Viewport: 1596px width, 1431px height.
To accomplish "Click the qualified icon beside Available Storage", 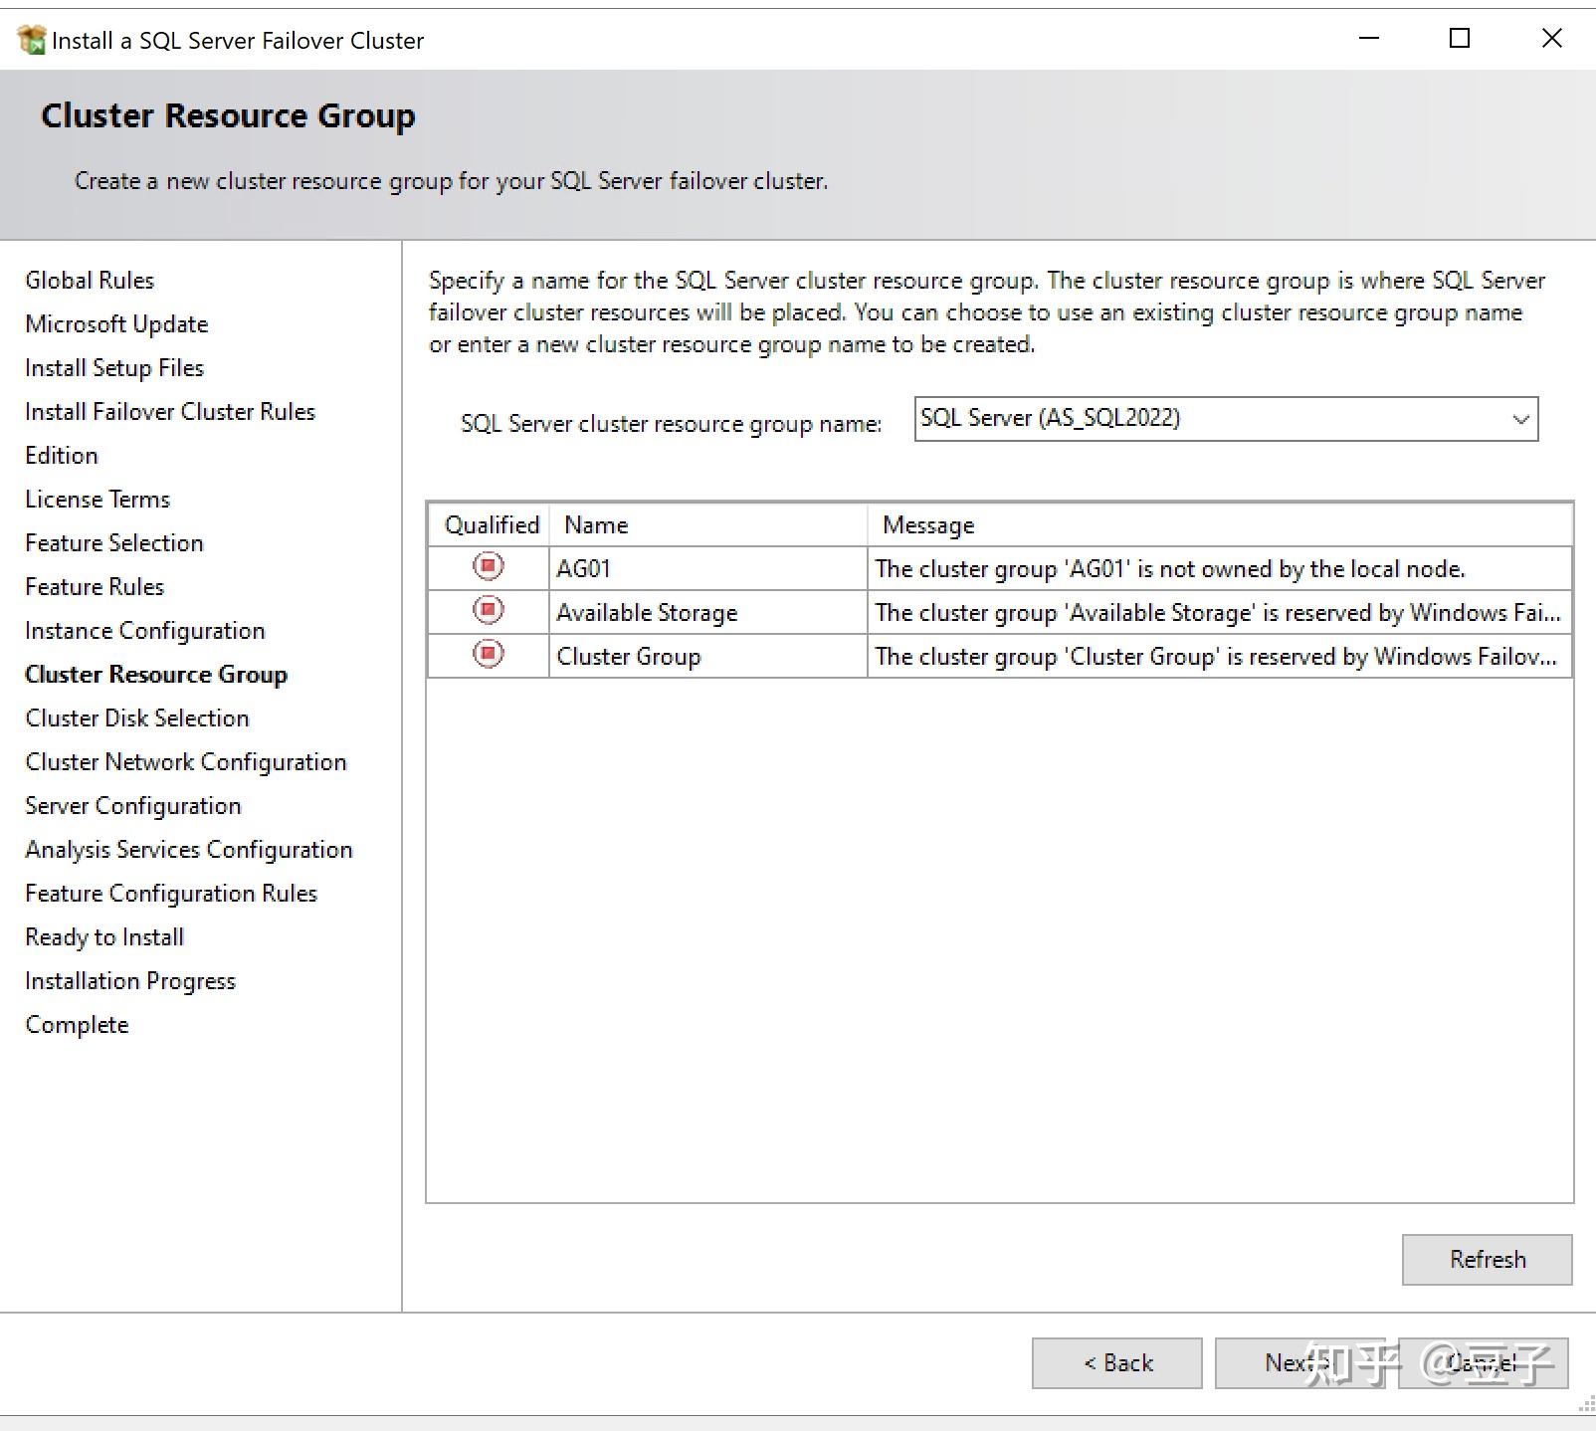I will [x=487, y=611].
